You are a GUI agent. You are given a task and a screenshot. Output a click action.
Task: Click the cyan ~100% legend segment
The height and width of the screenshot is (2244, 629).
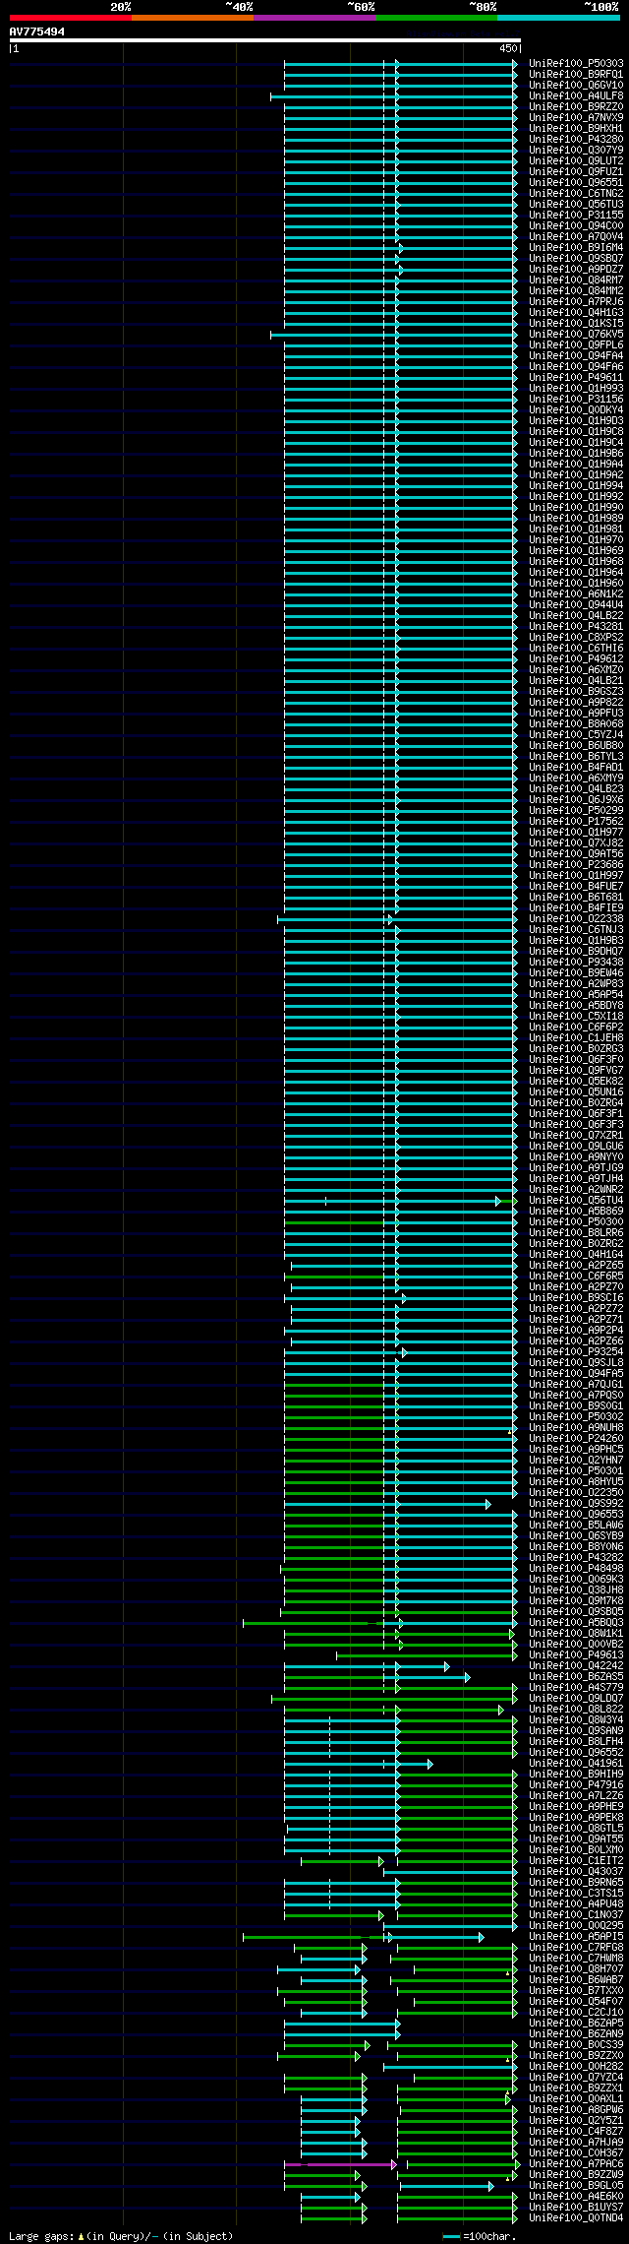(558, 18)
